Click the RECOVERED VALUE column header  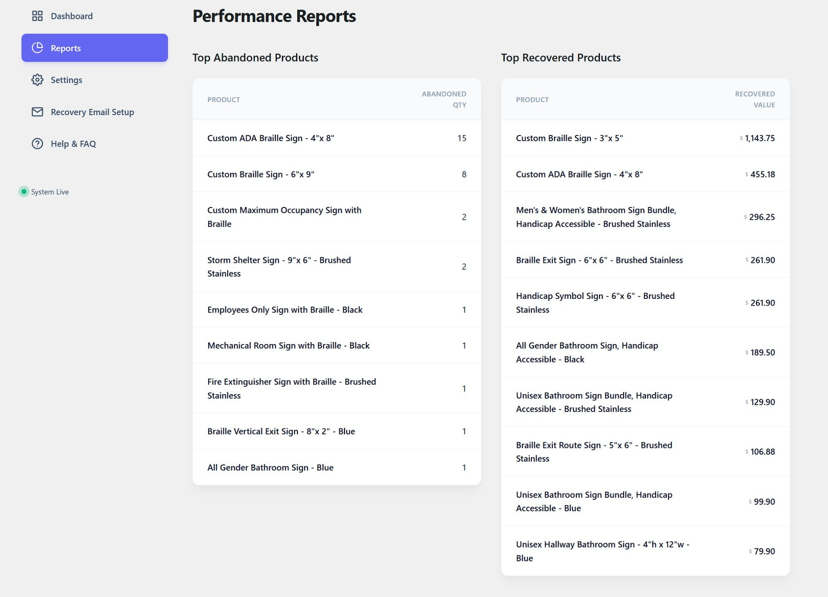[755, 99]
